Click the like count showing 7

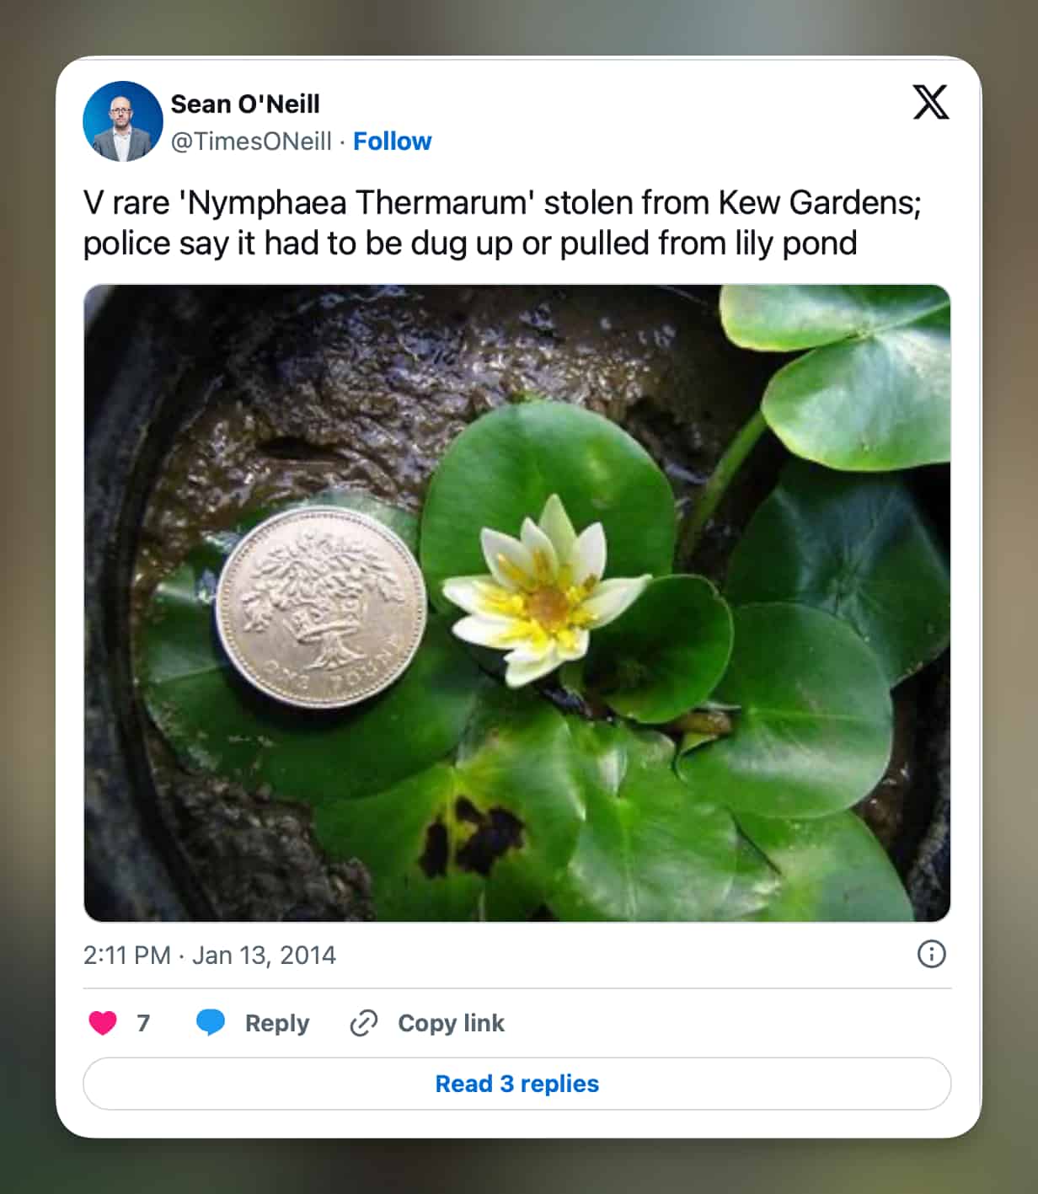coord(143,1023)
